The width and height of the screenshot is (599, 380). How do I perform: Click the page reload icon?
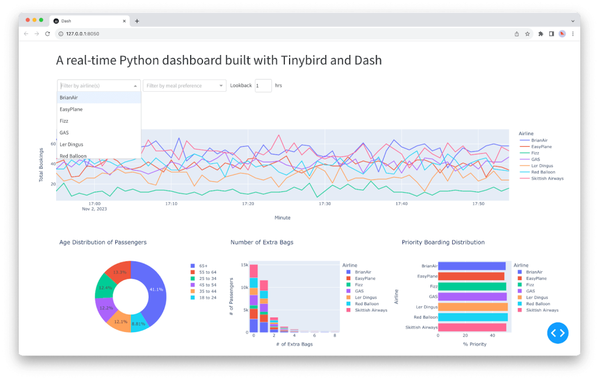tap(47, 34)
